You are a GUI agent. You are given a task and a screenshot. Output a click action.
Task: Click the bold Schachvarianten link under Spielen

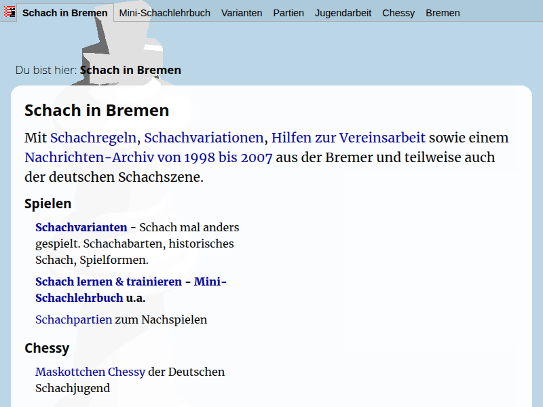click(x=81, y=227)
